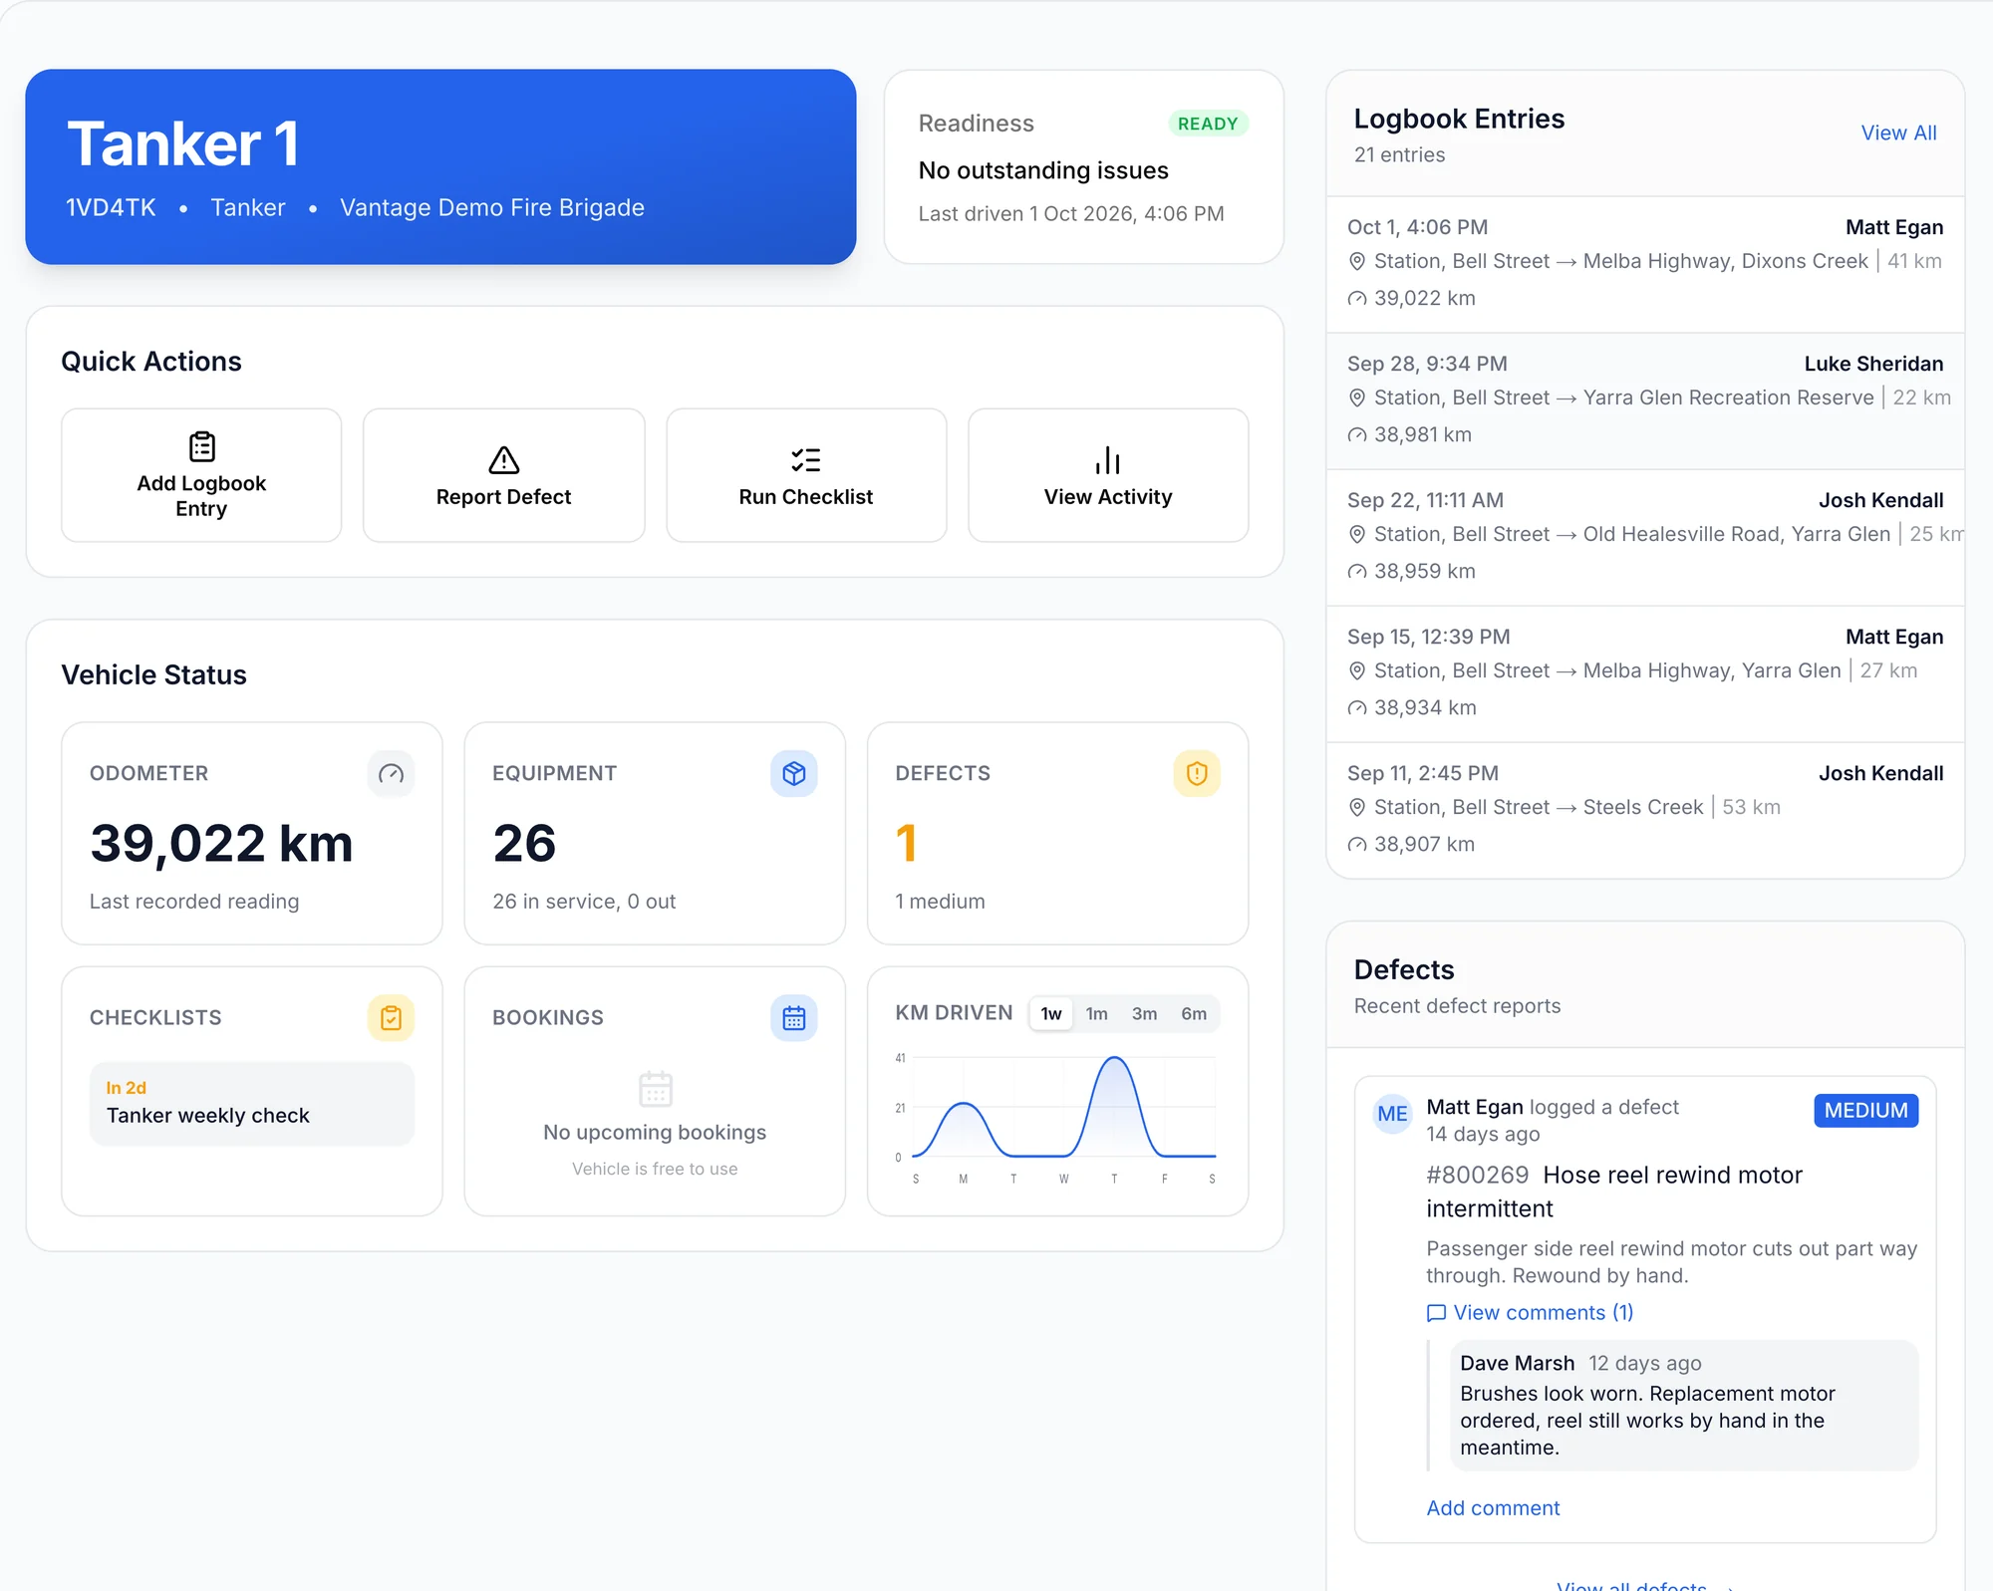Click gauge icon next to 38,981 km

1356,435
